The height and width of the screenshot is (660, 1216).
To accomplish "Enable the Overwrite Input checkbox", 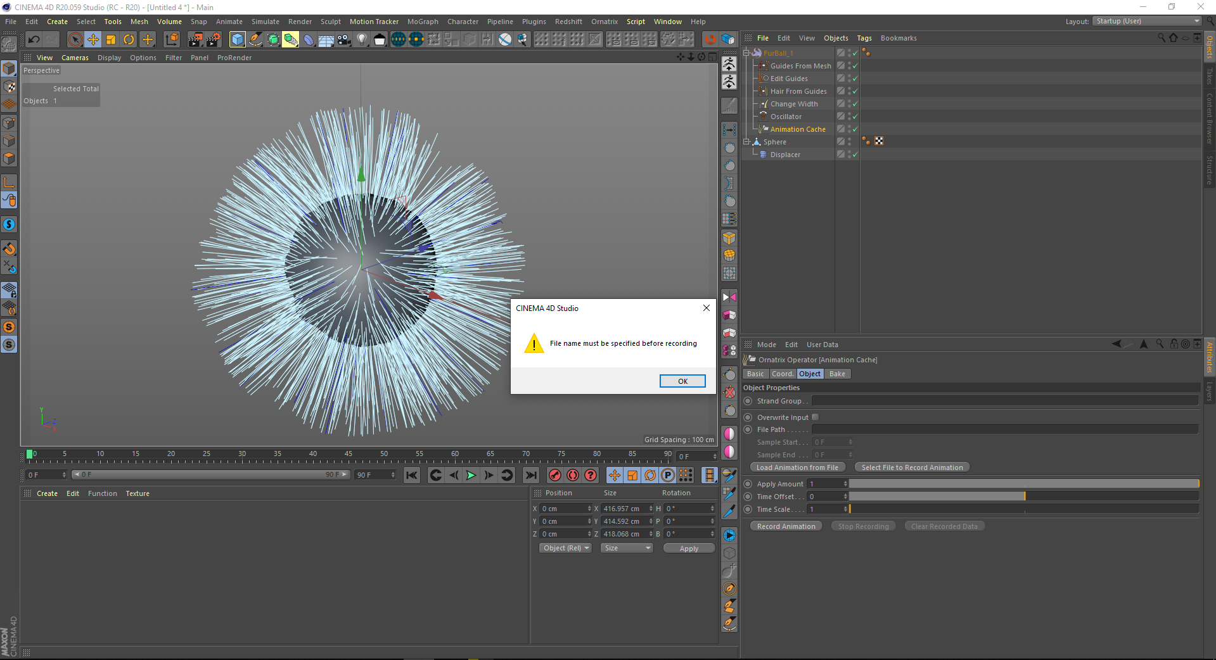I will (816, 417).
